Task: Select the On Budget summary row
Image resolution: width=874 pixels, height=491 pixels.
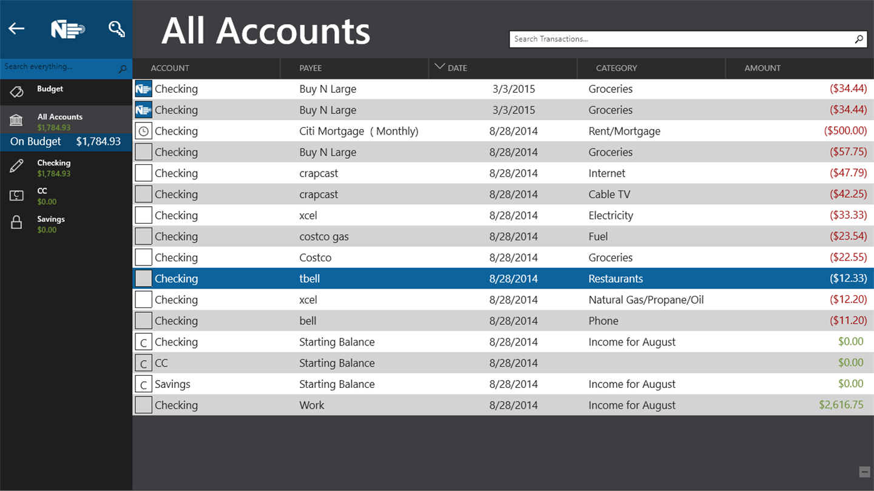Action: click(x=66, y=142)
